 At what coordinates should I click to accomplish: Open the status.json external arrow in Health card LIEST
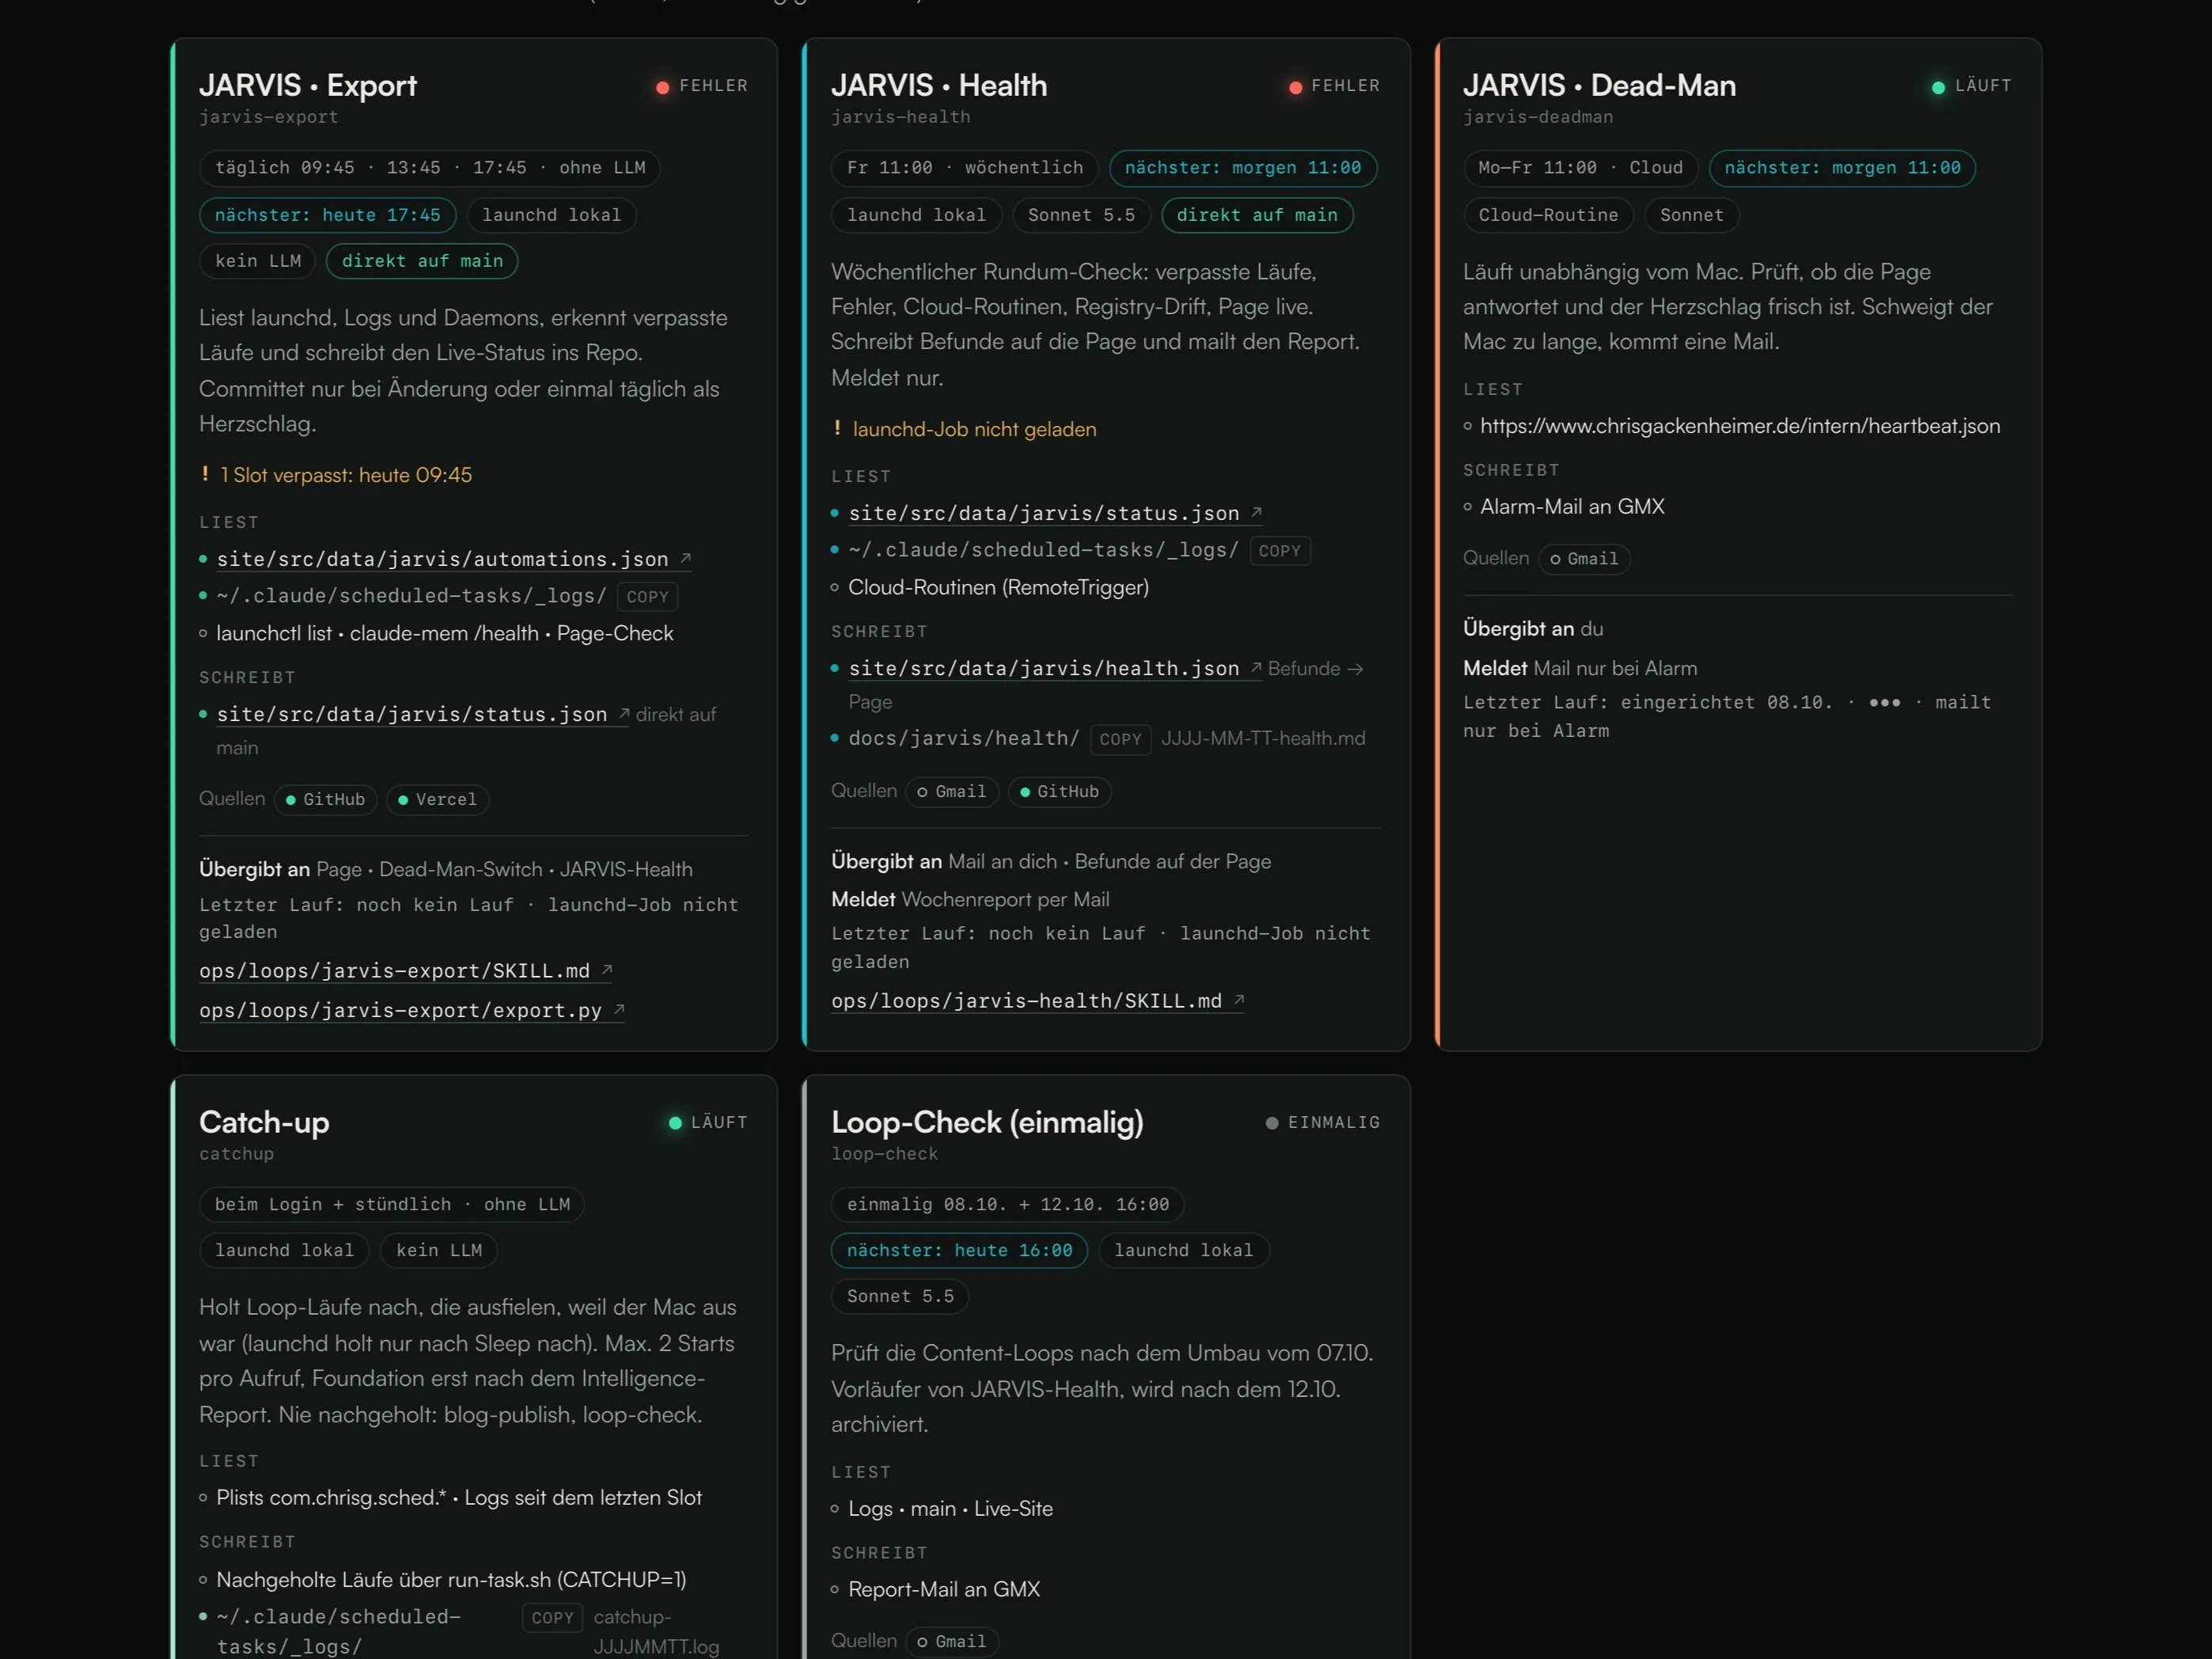pos(1256,512)
